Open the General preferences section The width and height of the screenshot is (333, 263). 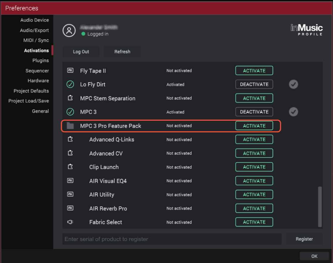coord(40,111)
